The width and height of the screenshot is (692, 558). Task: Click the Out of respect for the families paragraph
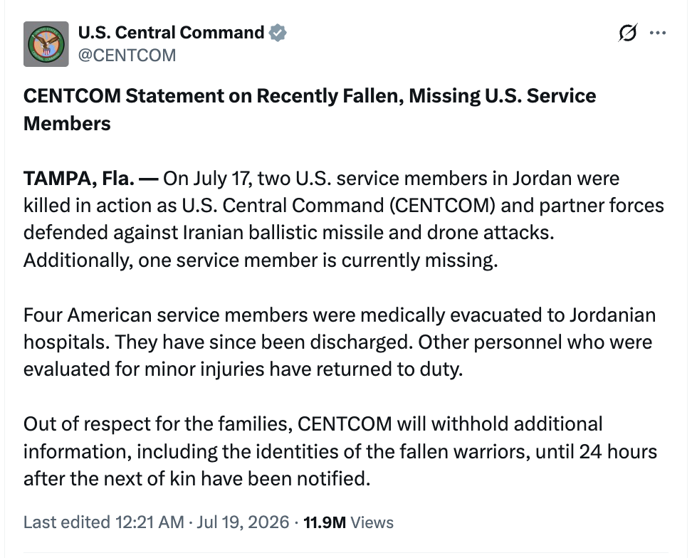[340, 451]
